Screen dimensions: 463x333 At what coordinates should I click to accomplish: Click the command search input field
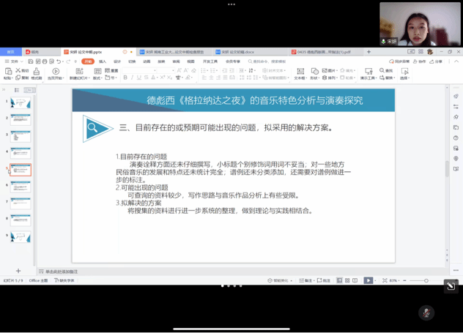click(267, 61)
